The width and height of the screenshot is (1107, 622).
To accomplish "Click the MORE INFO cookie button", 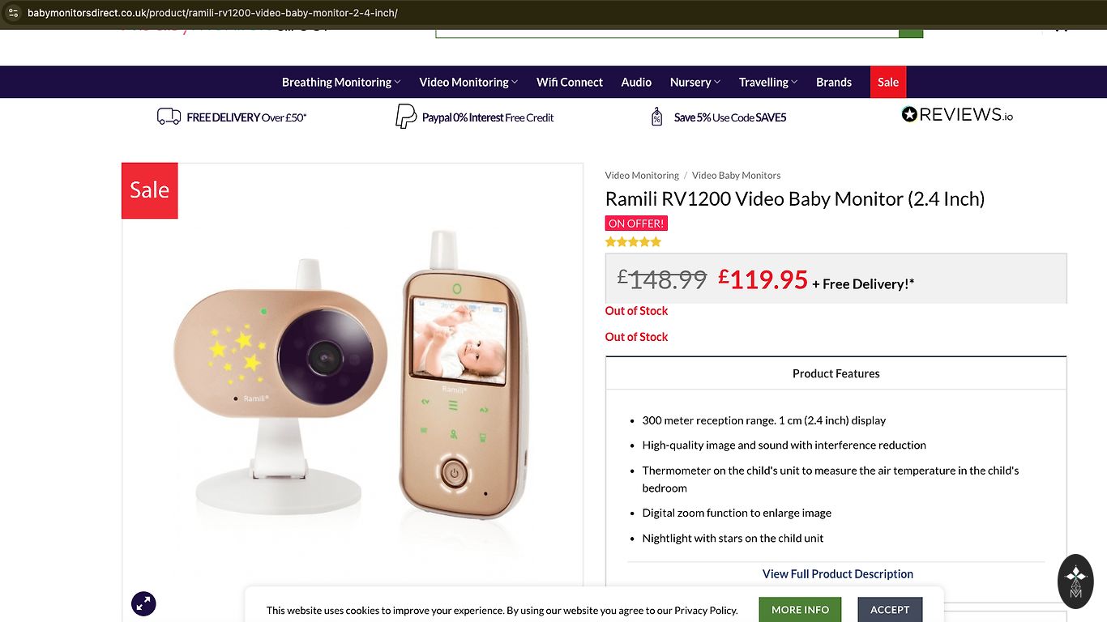I will pyautogui.click(x=800, y=610).
